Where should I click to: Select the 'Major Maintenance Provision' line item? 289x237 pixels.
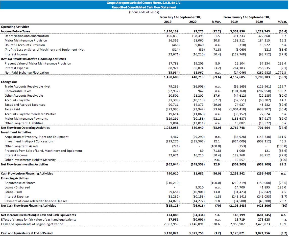point(26,40)
